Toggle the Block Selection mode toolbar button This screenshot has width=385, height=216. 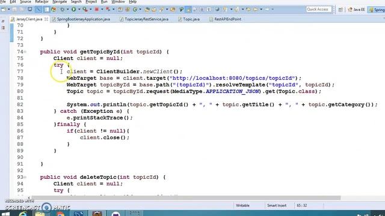point(202,10)
